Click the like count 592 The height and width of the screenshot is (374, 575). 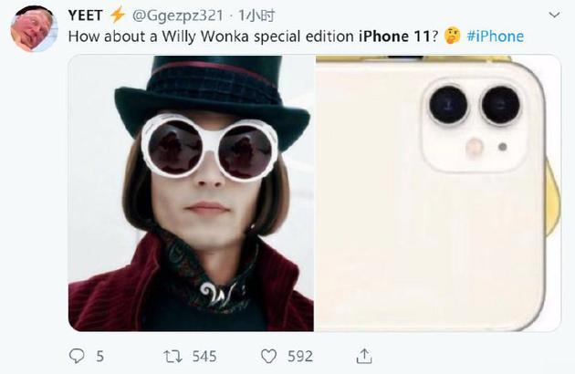(x=299, y=356)
